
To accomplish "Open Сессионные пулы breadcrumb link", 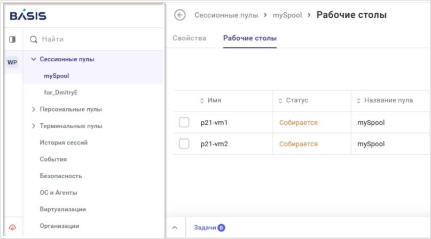I will (x=226, y=15).
